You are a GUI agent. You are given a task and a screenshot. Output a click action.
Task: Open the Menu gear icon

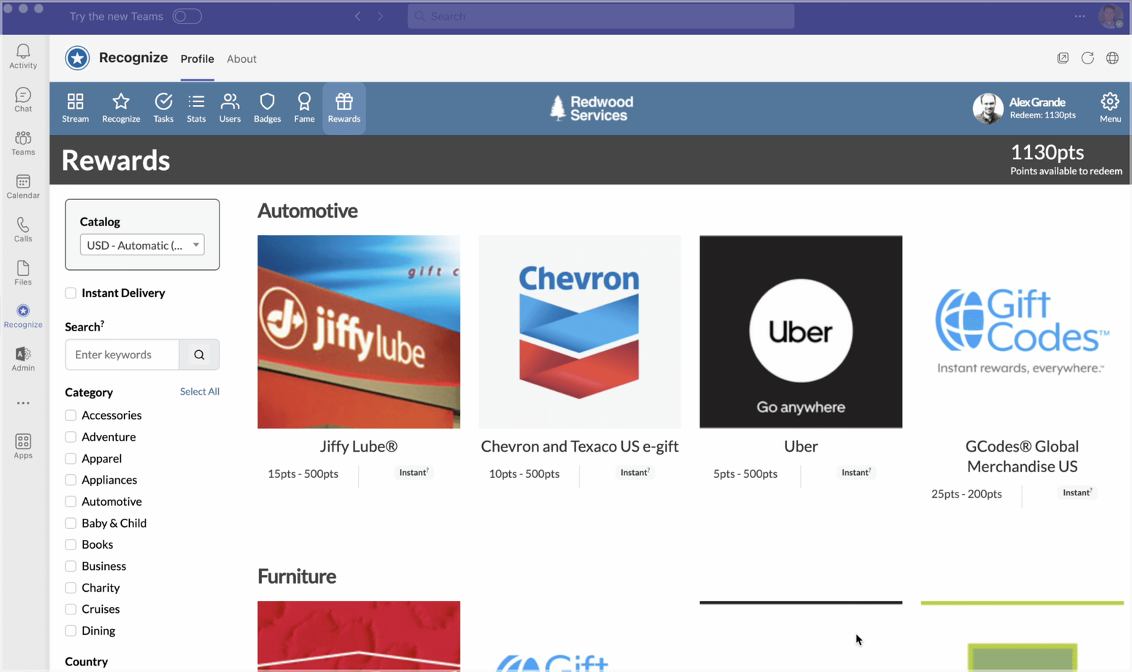click(1110, 107)
